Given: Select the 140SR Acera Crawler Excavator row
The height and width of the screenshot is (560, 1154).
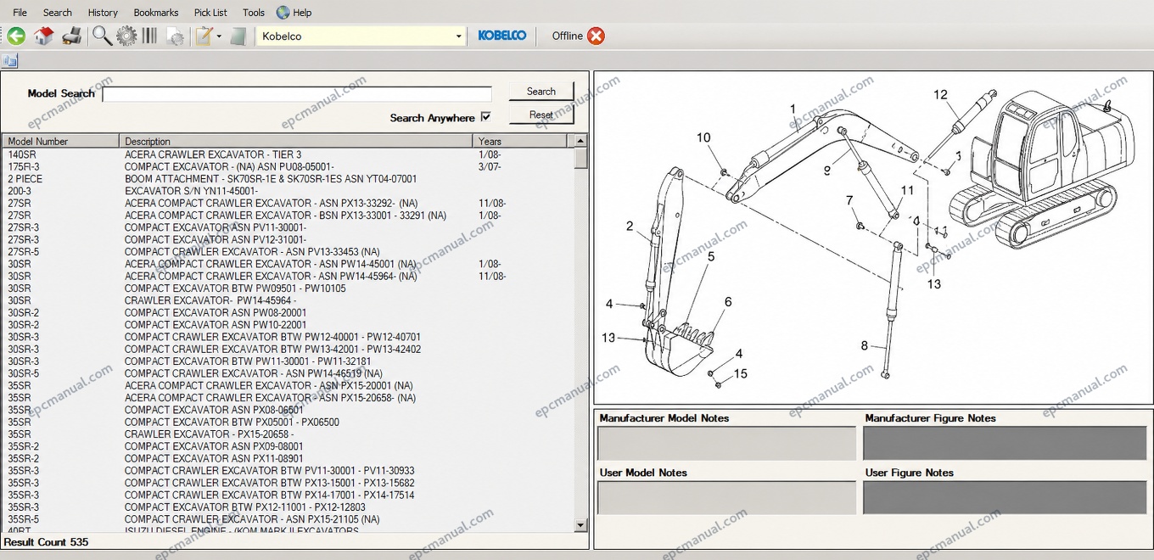Looking at the screenshot, I should coord(288,154).
